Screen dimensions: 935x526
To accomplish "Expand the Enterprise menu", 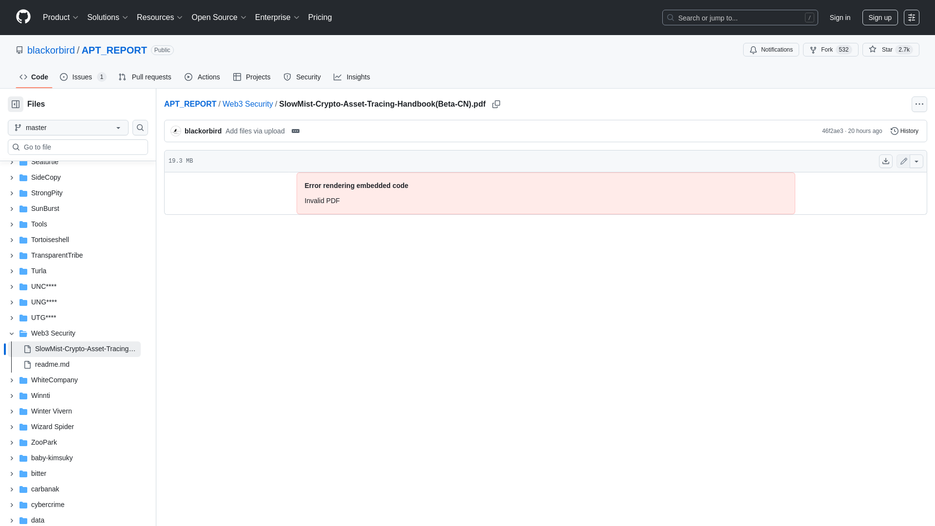I will pos(277,18).
